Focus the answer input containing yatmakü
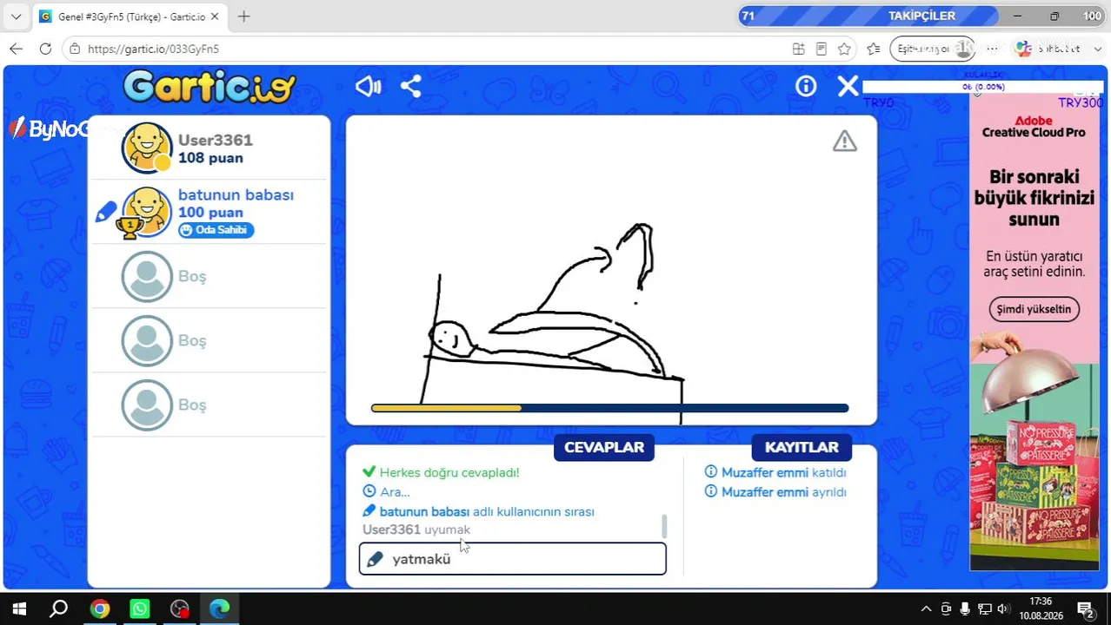The image size is (1111, 625). (x=513, y=559)
